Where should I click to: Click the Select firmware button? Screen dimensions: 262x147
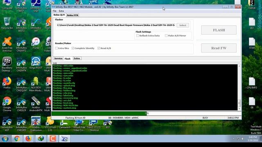pyautogui.click(x=183, y=25)
